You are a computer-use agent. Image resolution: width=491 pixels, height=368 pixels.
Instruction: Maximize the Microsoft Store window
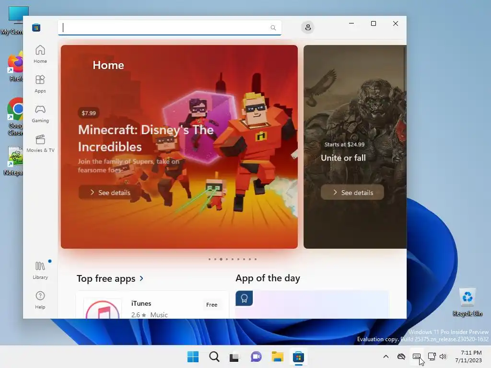coord(373,23)
